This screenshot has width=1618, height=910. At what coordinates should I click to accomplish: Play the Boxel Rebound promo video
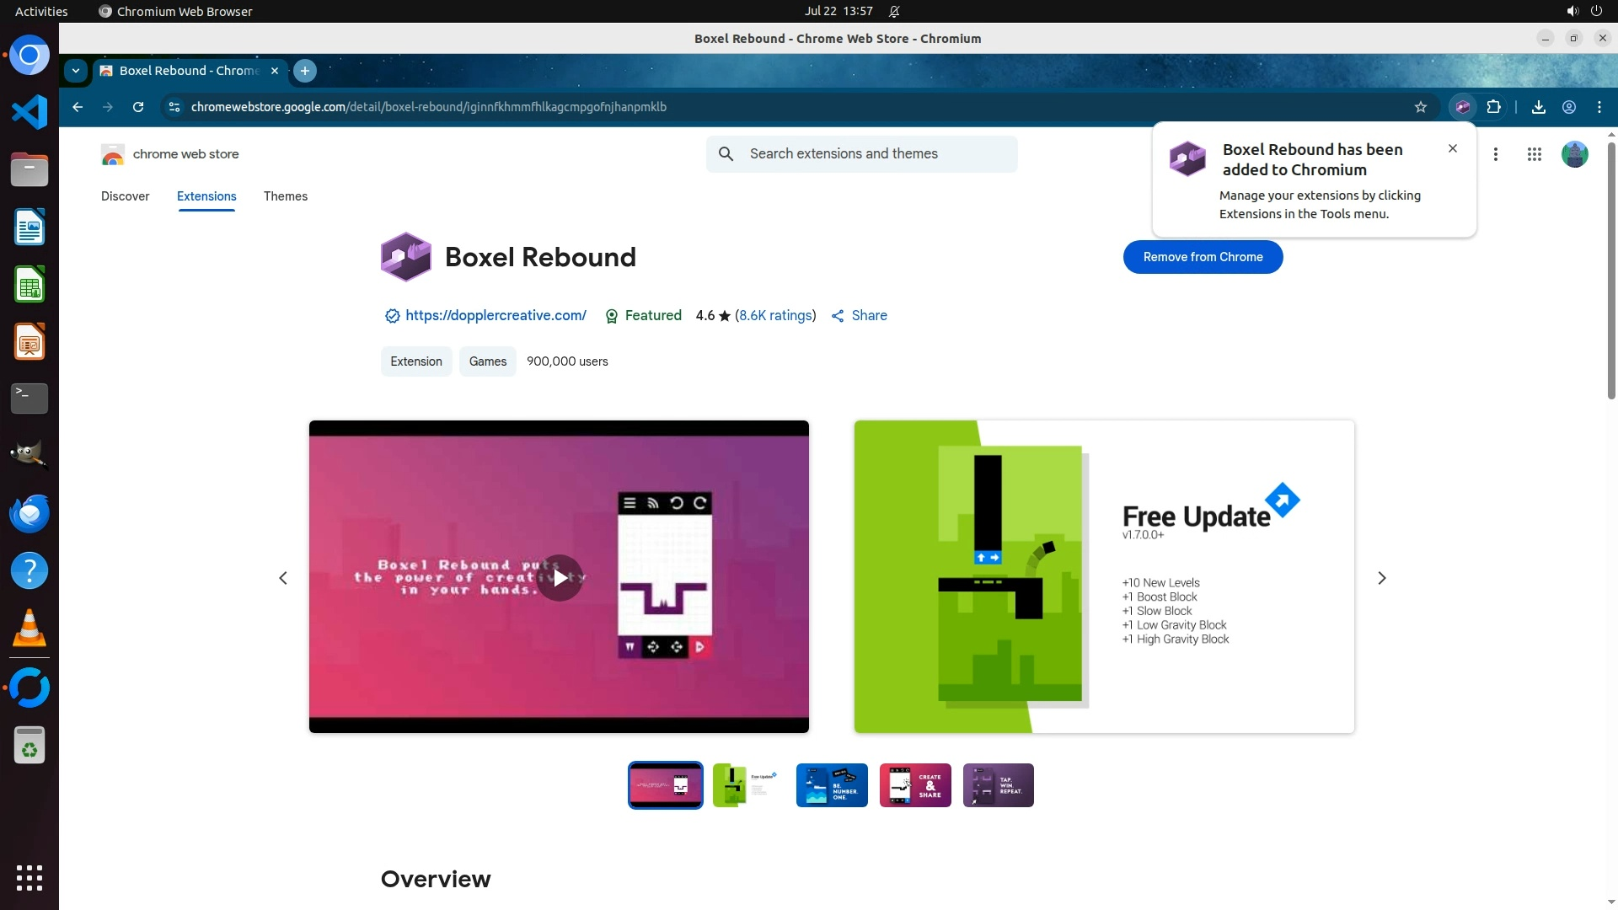(x=560, y=578)
